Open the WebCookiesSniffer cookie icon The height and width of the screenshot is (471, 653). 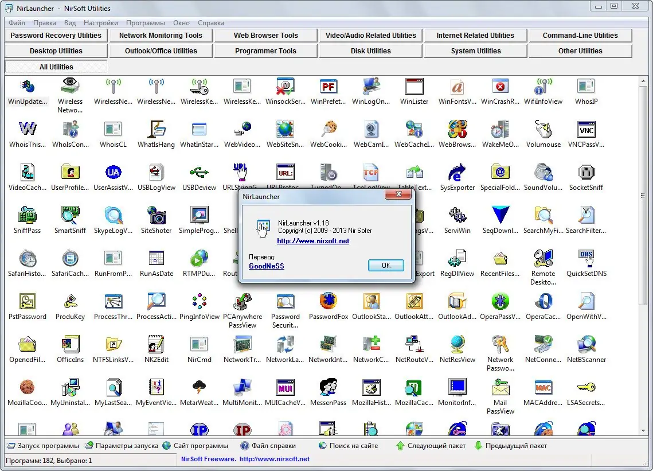click(x=328, y=129)
